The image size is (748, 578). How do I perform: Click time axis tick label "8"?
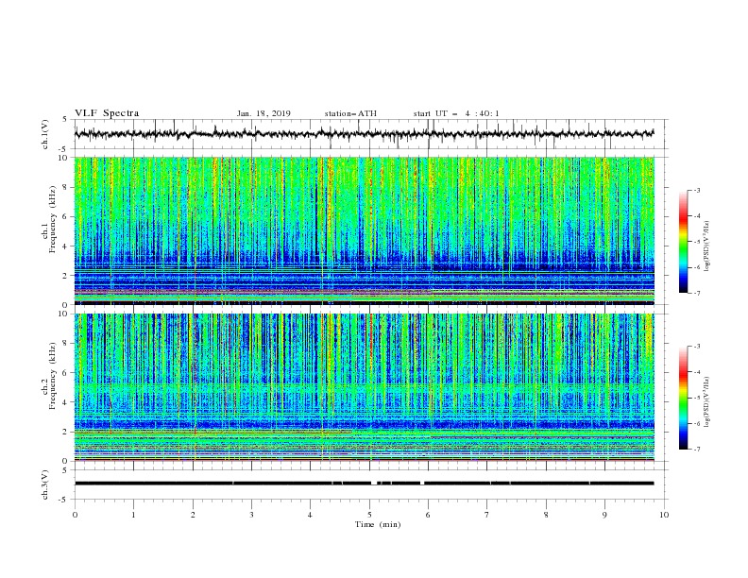[546, 515]
